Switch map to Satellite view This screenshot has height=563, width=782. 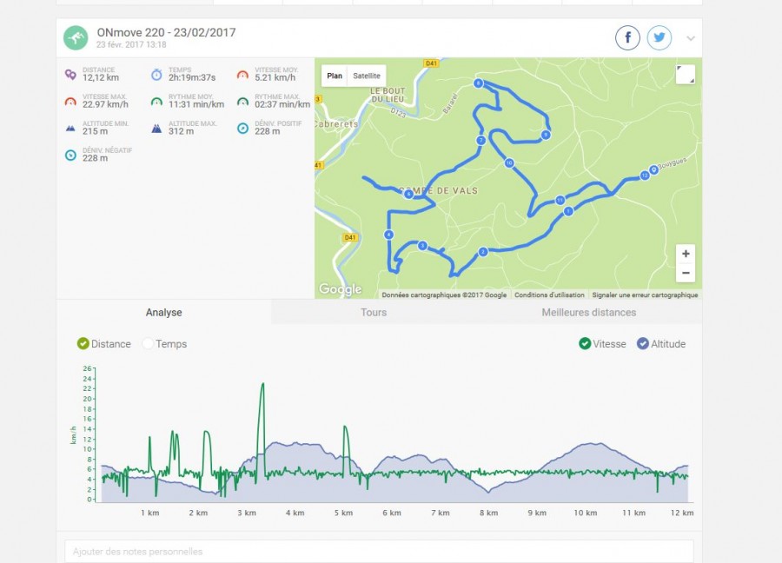pyautogui.click(x=366, y=76)
